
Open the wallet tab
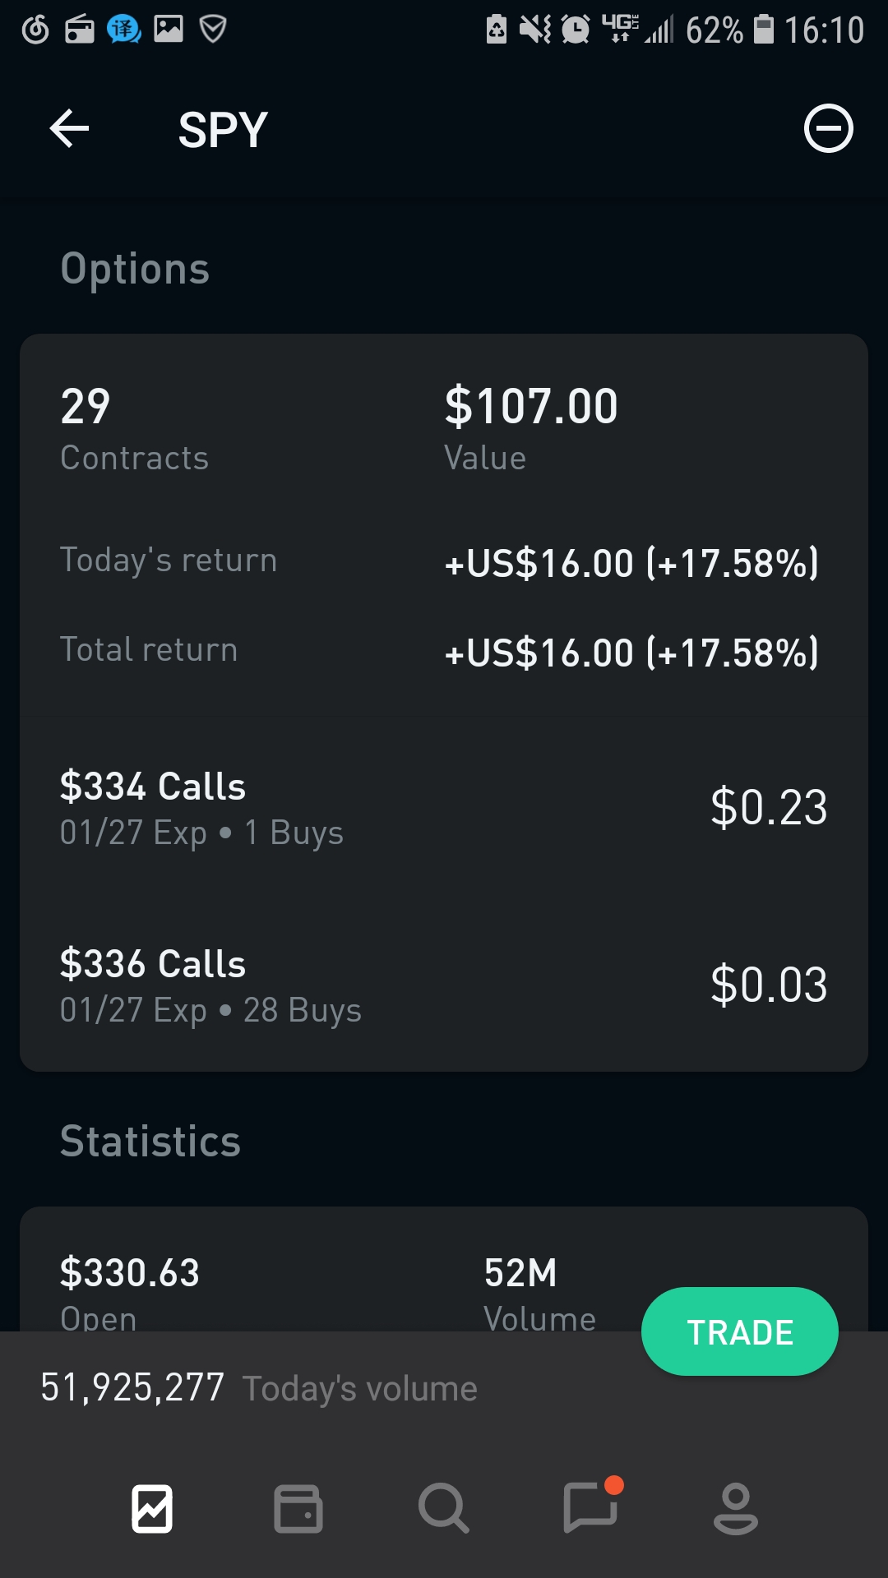pyautogui.click(x=298, y=1509)
